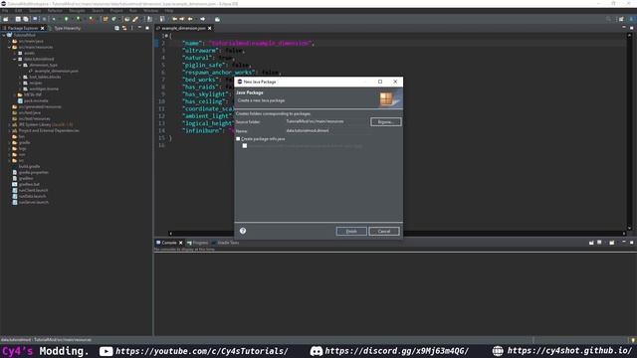Click the Quick Access search icon at top right
Screen dimensions: 637x358
608,19
